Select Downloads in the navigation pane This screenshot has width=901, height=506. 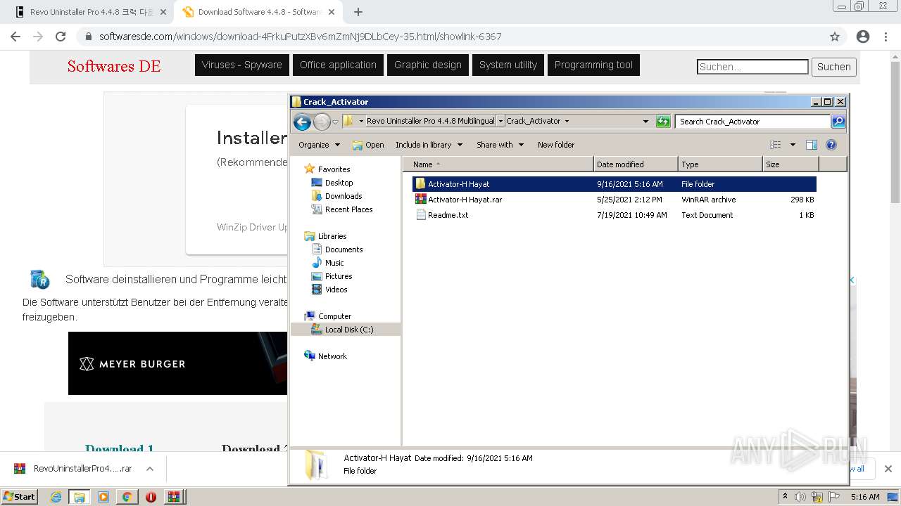pyautogui.click(x=344, y=196)
